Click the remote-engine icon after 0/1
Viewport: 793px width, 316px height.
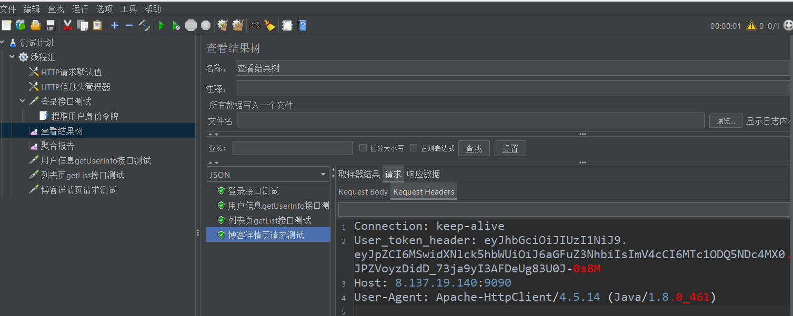[x=788, y=26]
